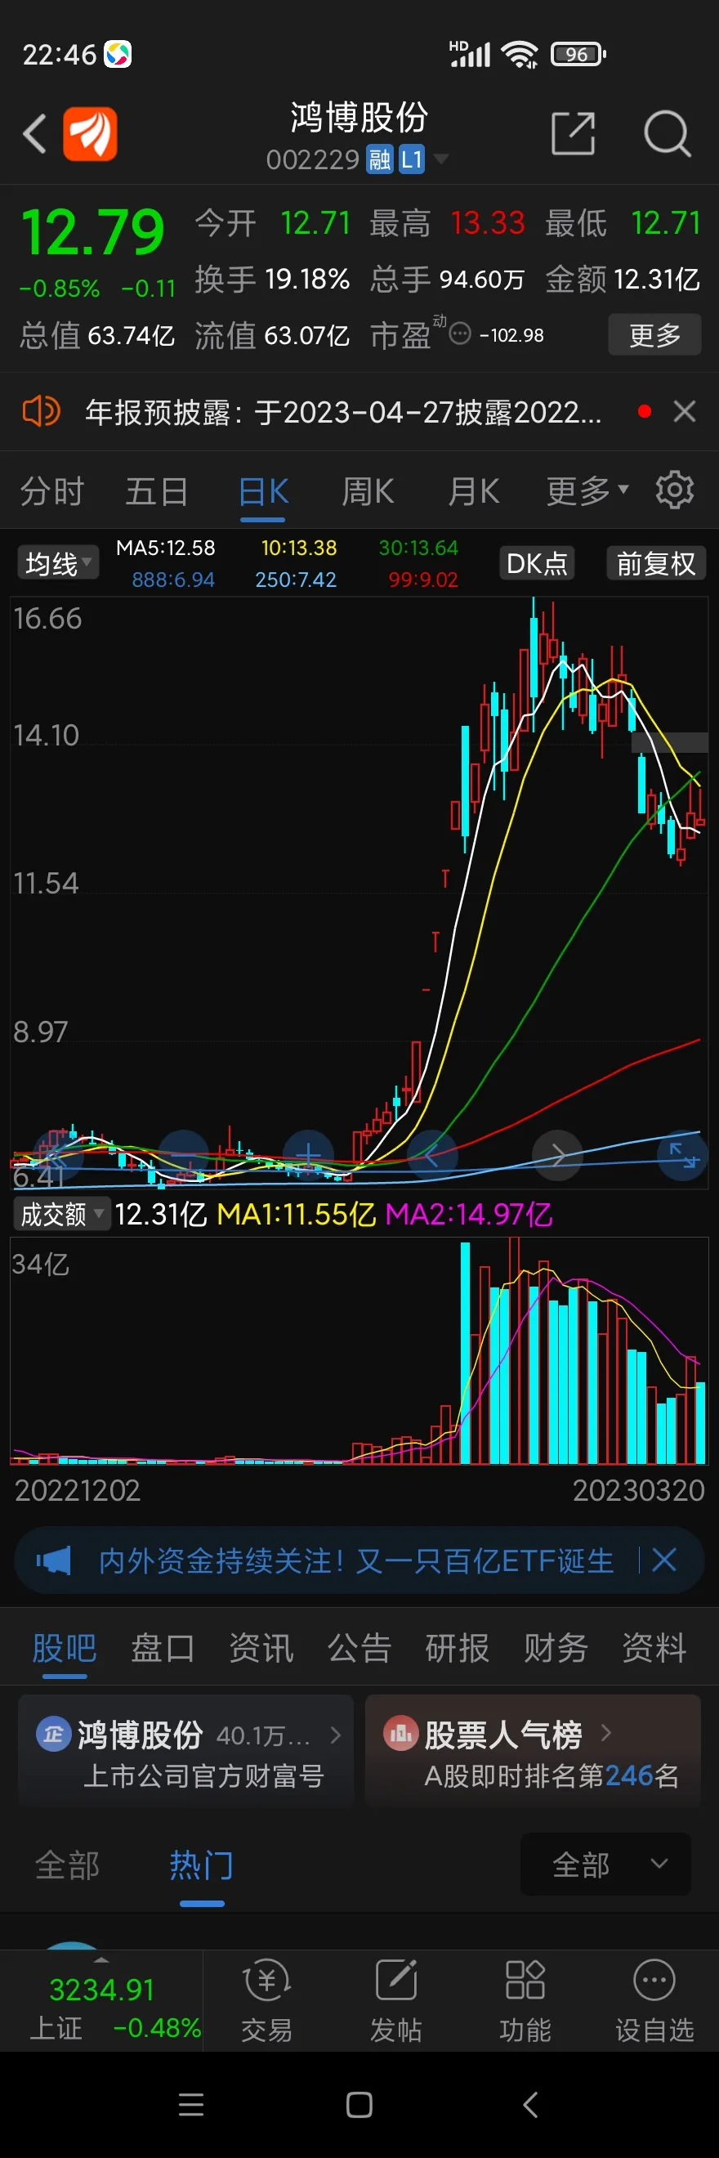Dismiss the annual report notice
The width and height of the screenshot is (719, 2158).
coord(685,411)
